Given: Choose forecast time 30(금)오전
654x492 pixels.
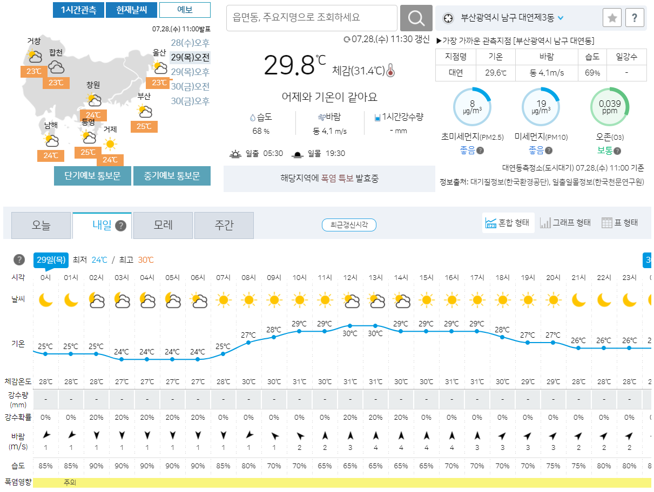Looking at the screenshot, I should pyautogui.click(x=190, y=86).
